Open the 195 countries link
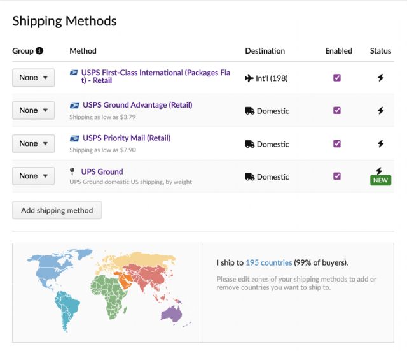407x351 pixels. 268,262
